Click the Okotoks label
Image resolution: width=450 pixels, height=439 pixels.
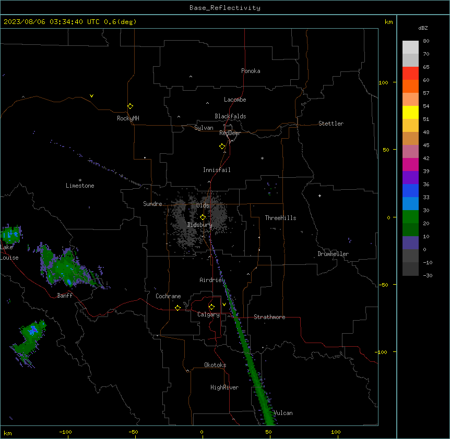tap(215, 365)
